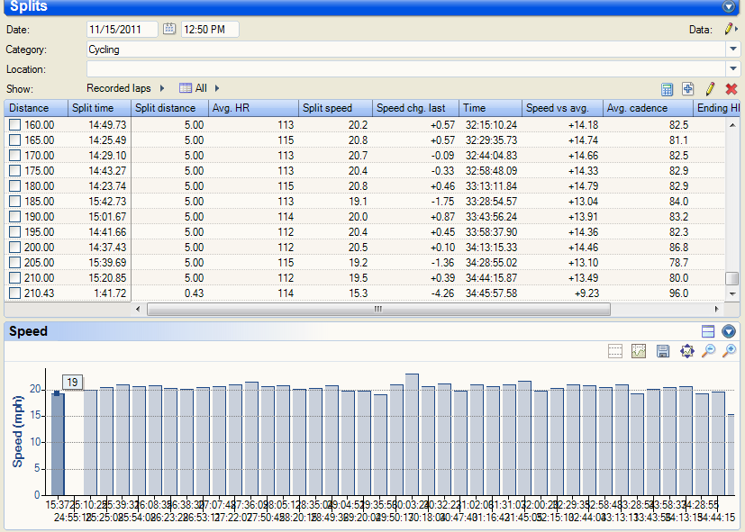Click the edit splits pencil icon
Image resolution: width=745 pixels, height=532 pixels.
point(710,89)
